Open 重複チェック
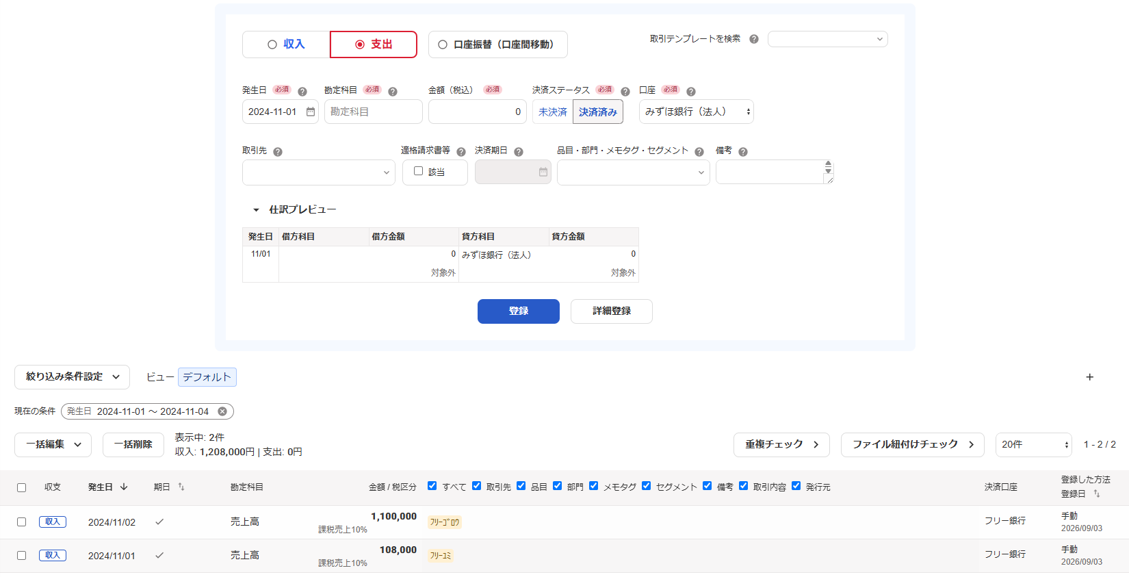Image resolution: width=1129 pixels, height=577 pixels. [782, 445]
